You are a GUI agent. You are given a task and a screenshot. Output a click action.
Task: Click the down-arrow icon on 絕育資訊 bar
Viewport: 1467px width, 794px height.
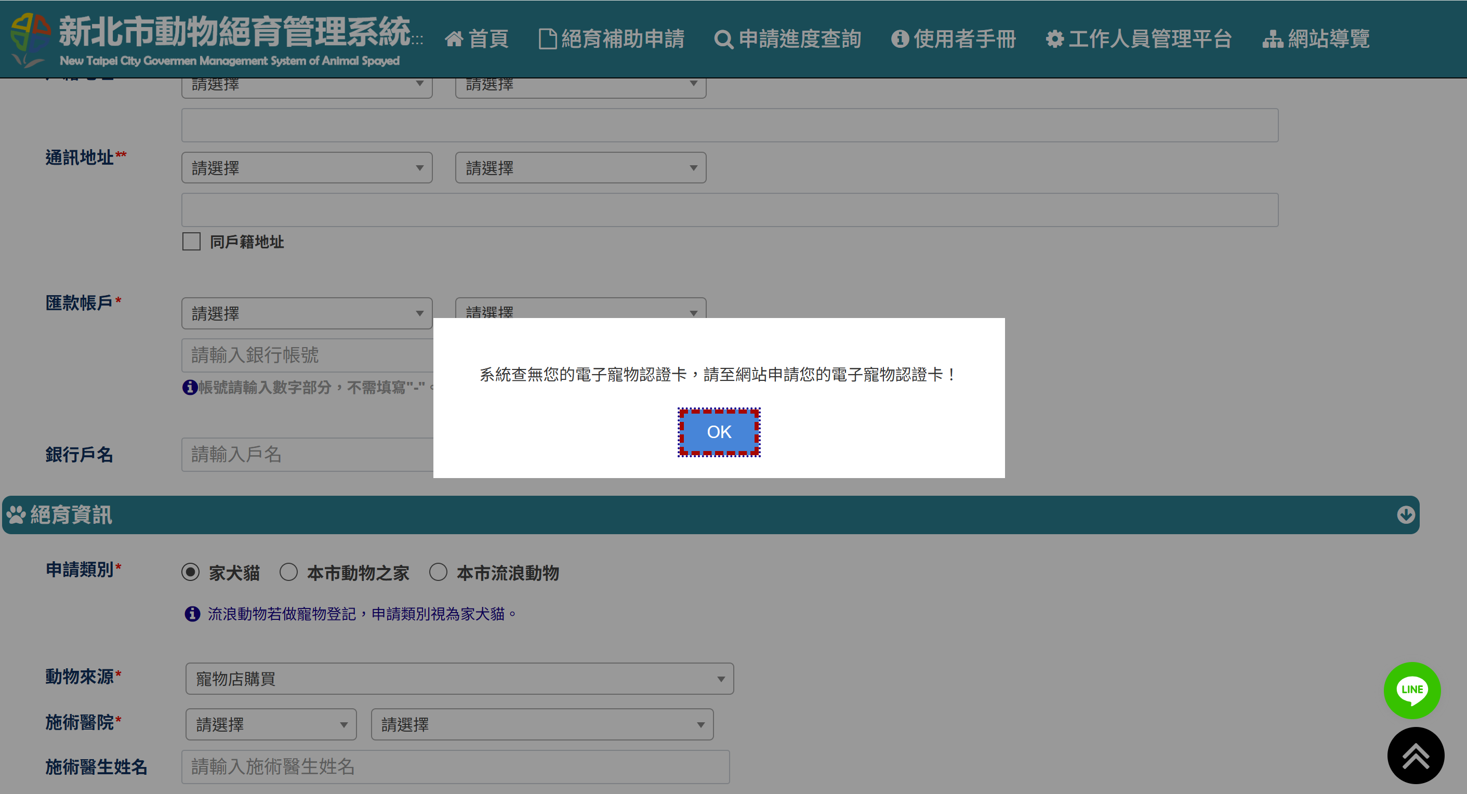click(1406, 514)
